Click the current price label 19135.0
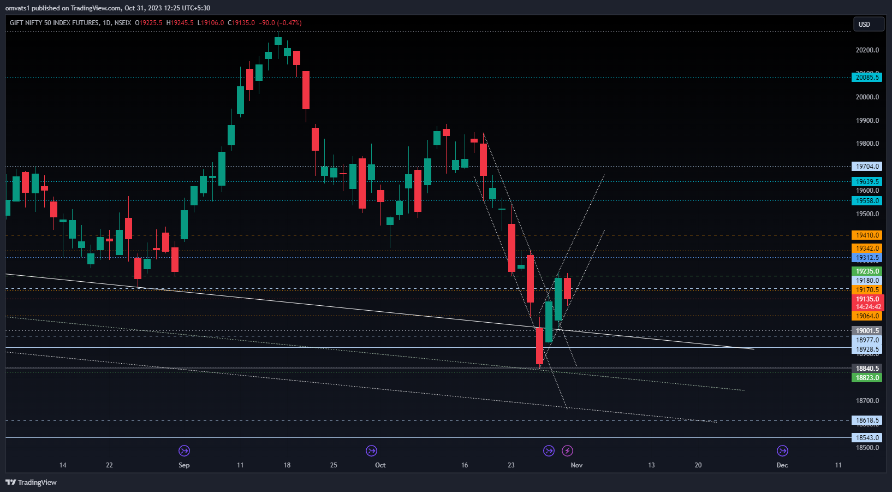The width and height of the screenshot is (892, 492). (x=867, y=299)
